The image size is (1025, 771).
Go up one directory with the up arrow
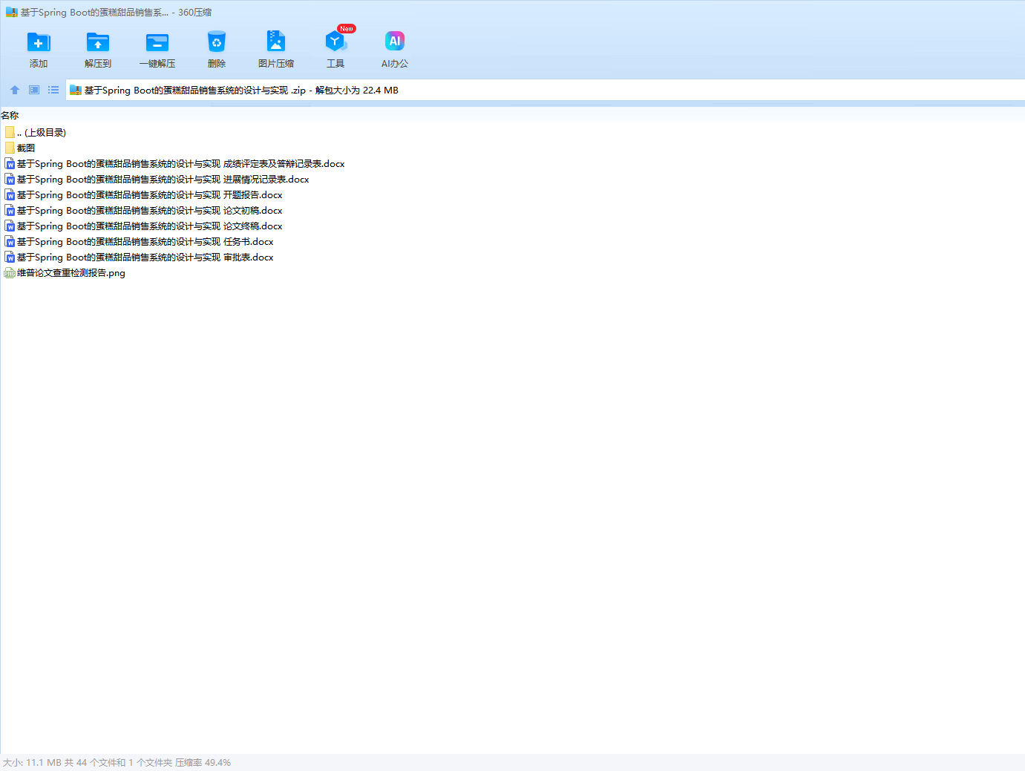[15, 90]
